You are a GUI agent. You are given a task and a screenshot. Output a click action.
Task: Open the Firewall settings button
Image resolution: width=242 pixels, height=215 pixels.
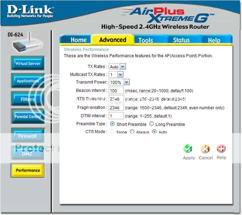28,136
